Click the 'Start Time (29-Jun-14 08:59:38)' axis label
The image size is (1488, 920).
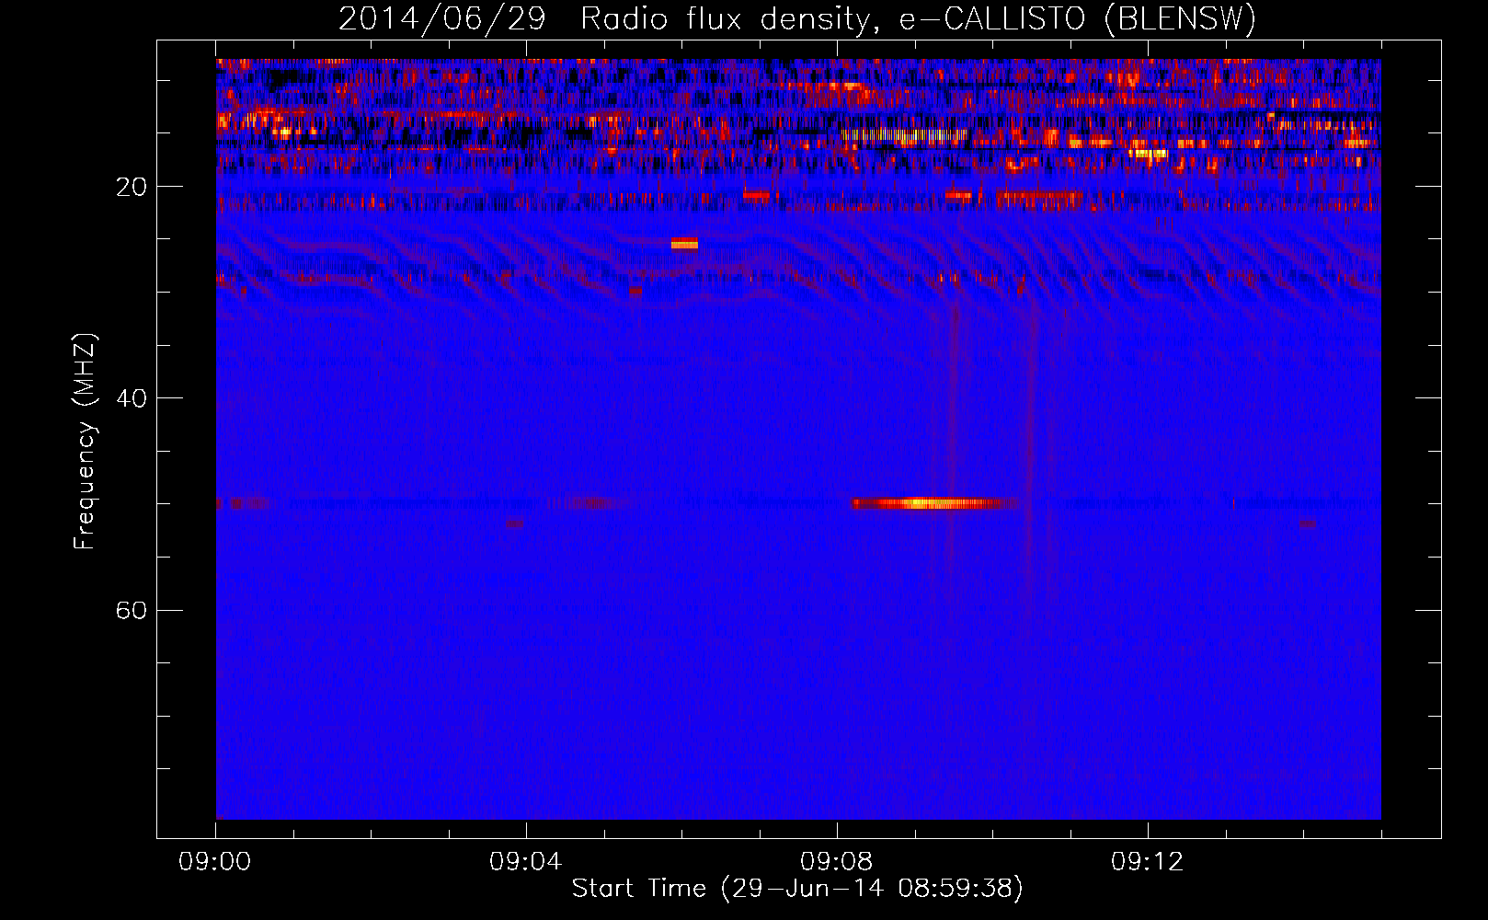pyautogui.click(x=796, y=889)
